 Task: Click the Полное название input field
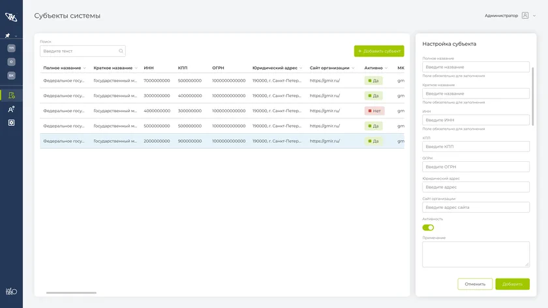coord(476,67)
